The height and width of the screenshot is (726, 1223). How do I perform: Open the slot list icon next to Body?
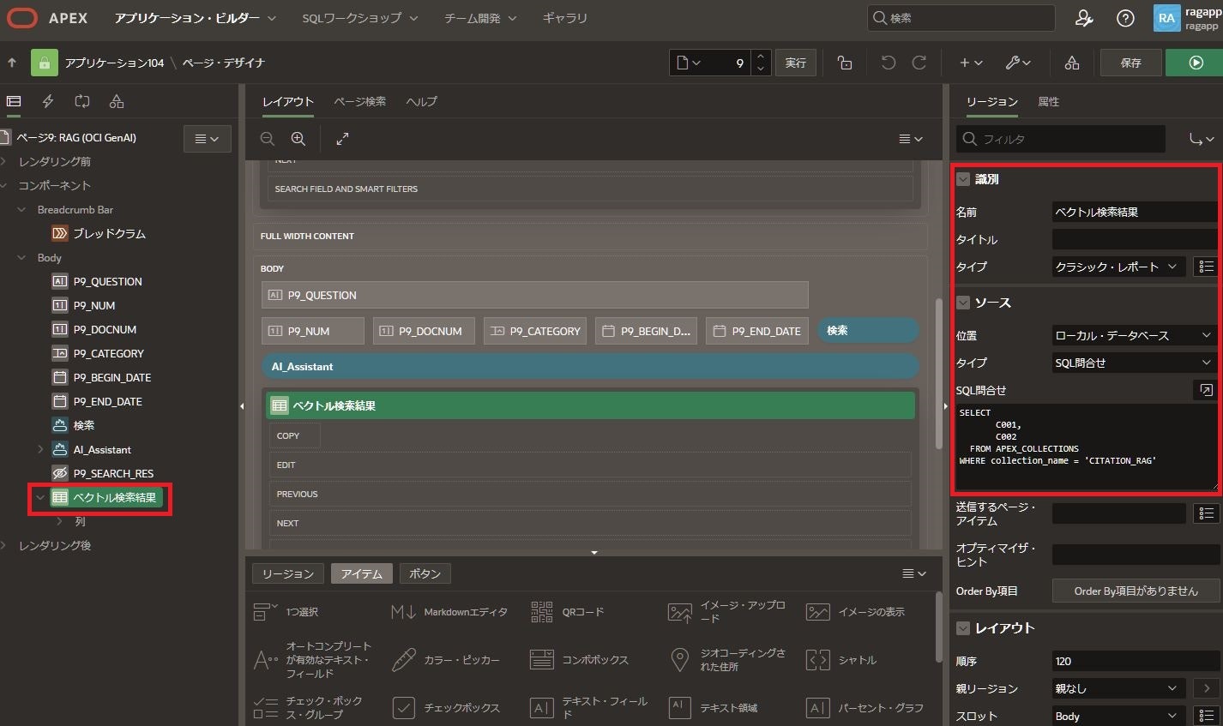1206,716
